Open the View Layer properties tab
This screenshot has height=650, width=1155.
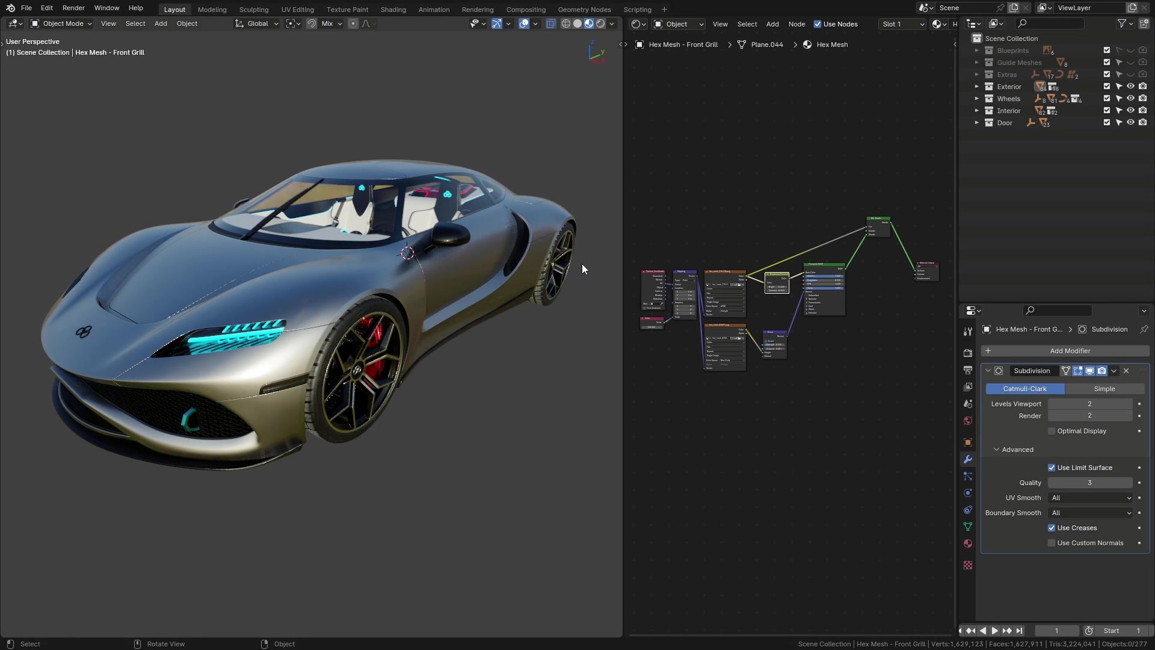click(968, 387)
